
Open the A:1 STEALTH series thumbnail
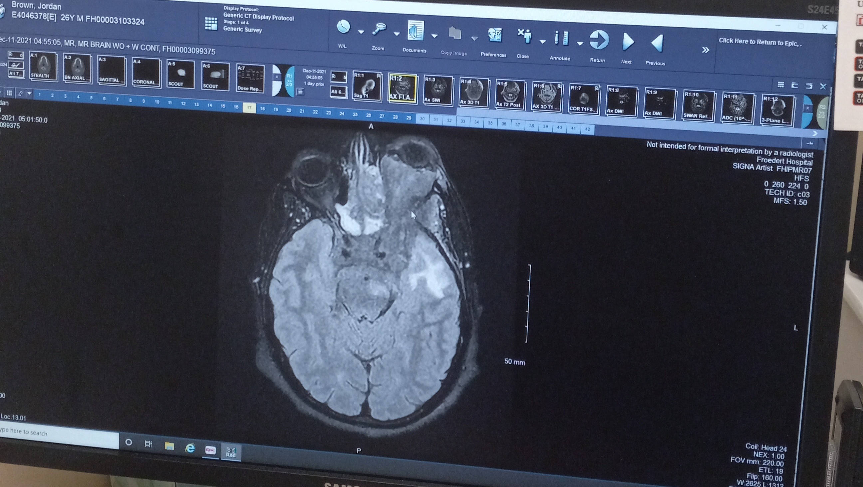[43, 66]
